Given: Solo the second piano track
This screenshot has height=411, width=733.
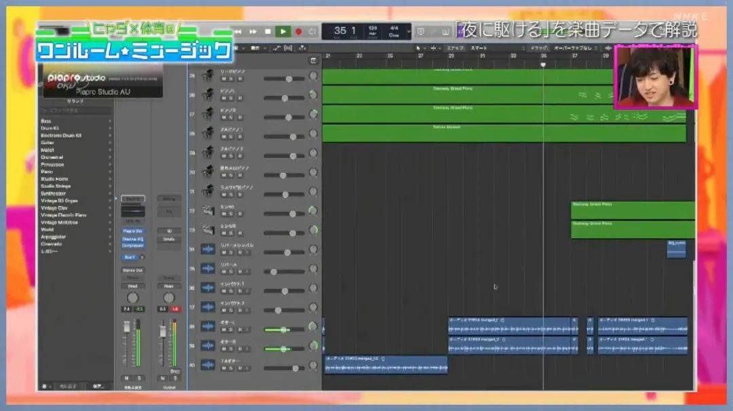Looking at the screenshot, I should (231, 98).
